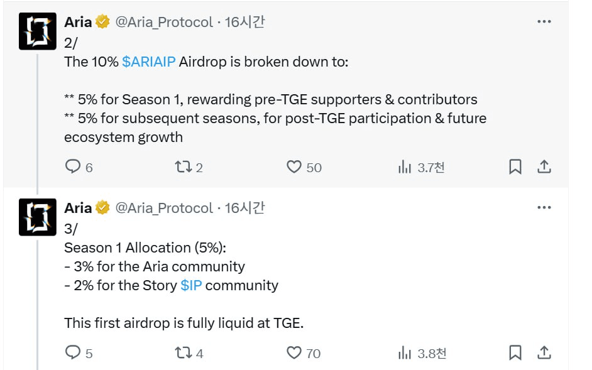Open more options on the 2/ tweet

point(544,21)
